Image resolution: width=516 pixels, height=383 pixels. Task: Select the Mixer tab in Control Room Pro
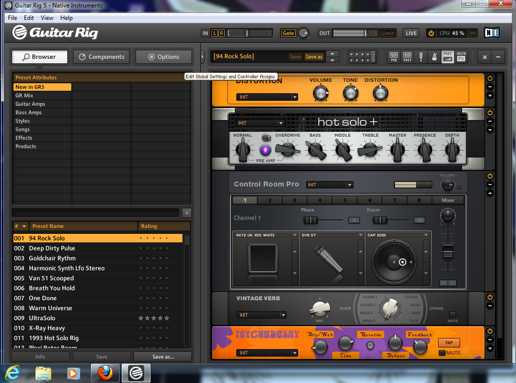click(448, 200)
